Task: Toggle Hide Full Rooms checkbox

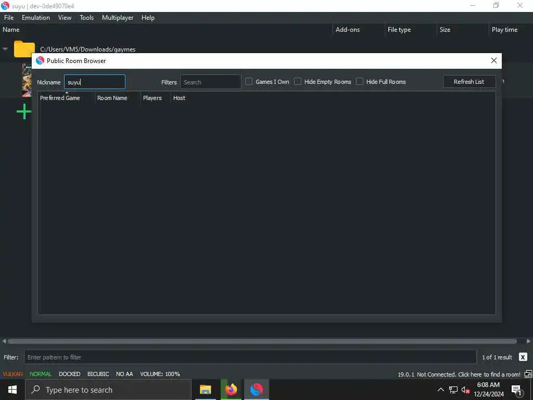Action: pyautogui.click(x=360, y=82)
